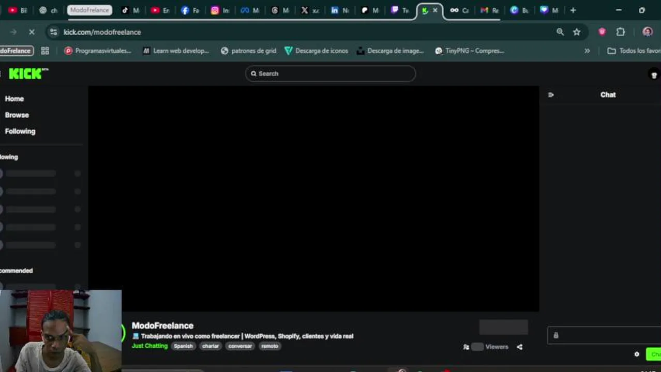Go to Home in sidebar
This screenshot has height=372, width=661.
tap(14, 99)
